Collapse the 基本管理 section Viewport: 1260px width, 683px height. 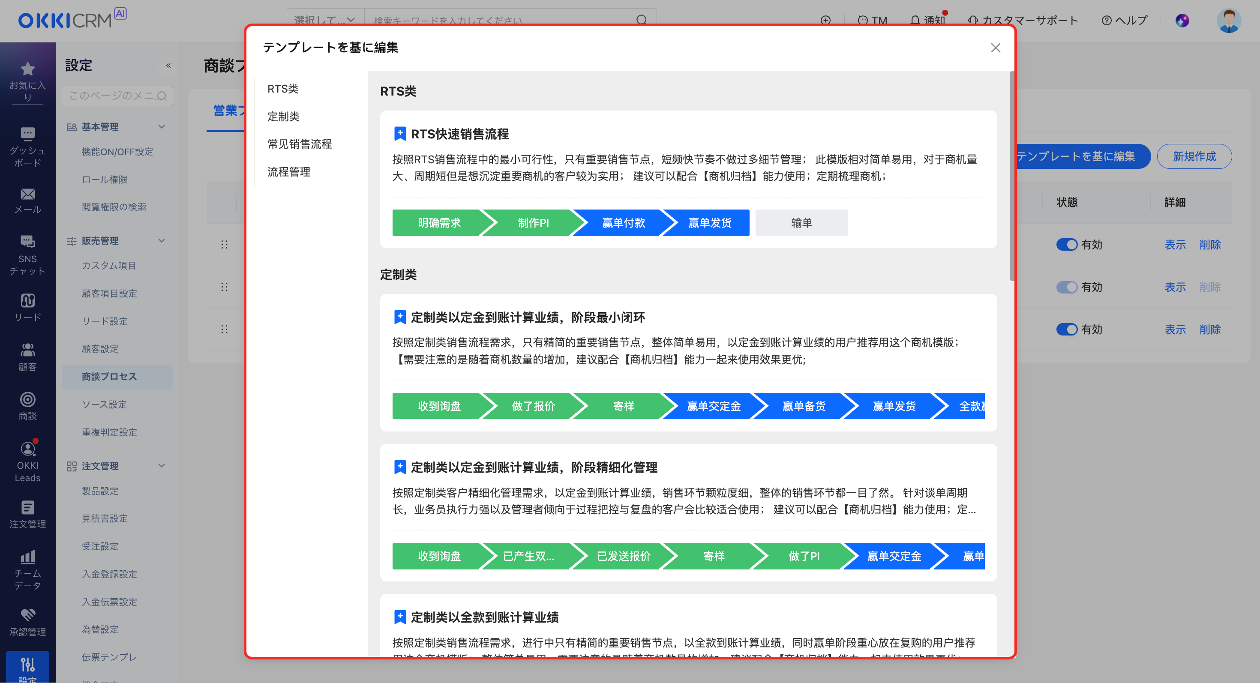pyautogui.click(x=162, y=127)
